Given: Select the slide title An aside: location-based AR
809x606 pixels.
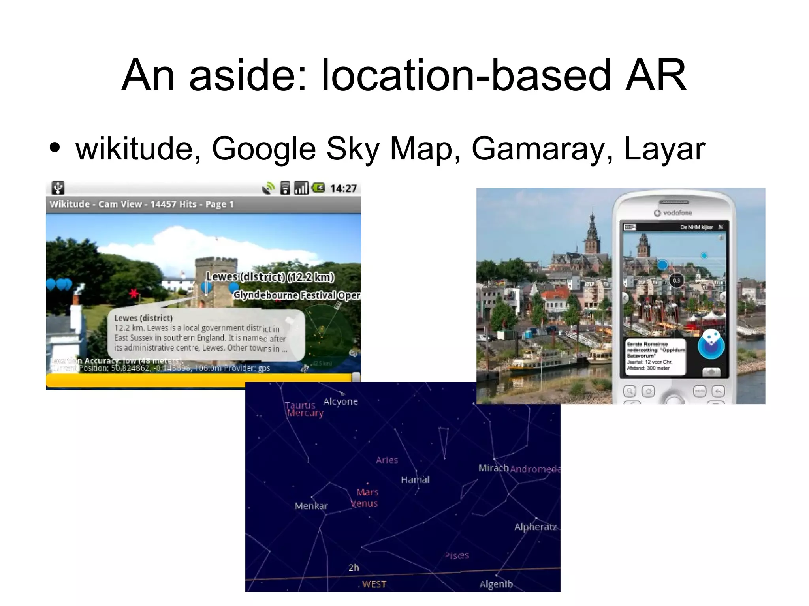Looking at the screenshot, I should pos(404,75).
